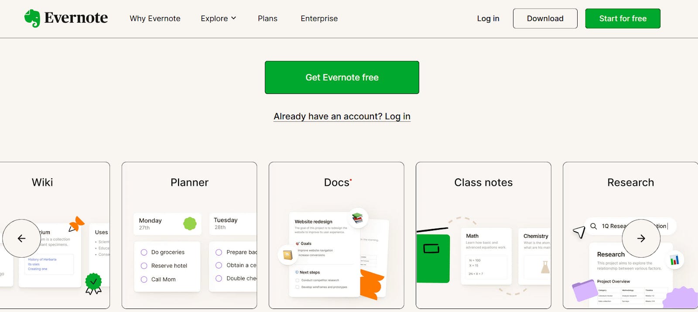The width and height of the screenshot is (698, 312).
Task: Click the green blob icon on Monday
Action: coord(190,224)
